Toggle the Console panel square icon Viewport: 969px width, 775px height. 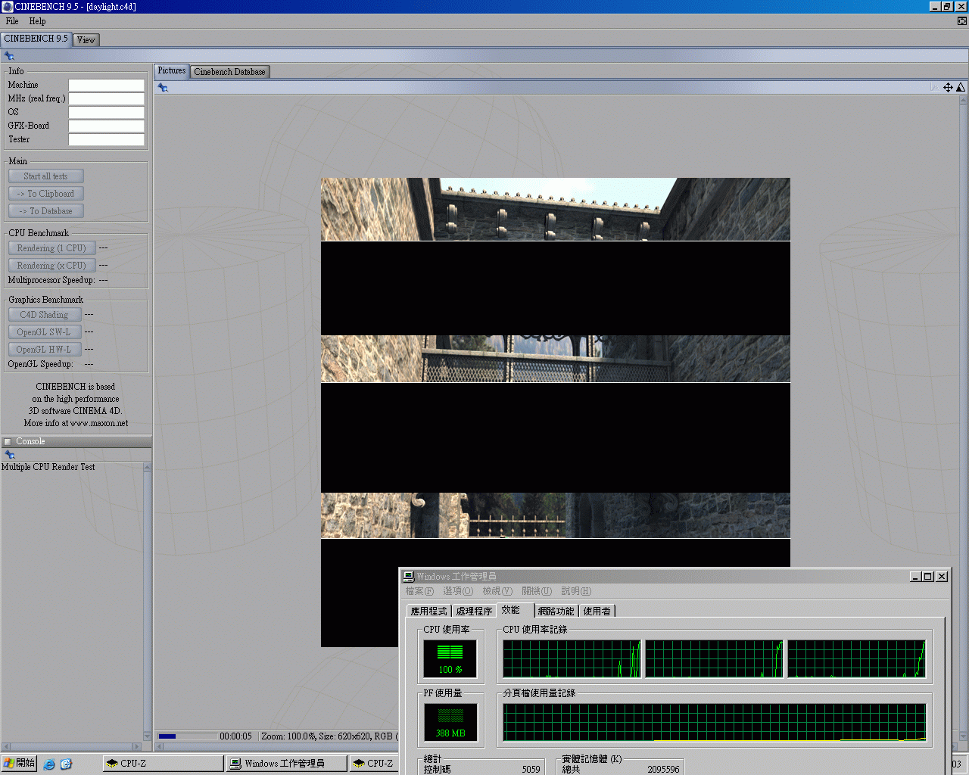(8, 442)
